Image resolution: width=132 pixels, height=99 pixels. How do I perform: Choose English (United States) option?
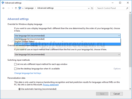(x=67, y=41)
